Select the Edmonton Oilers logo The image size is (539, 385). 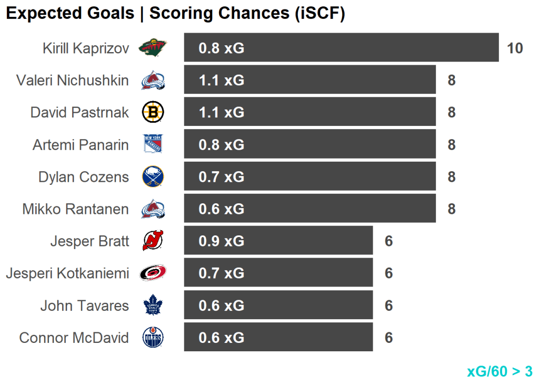click(153, 338)
